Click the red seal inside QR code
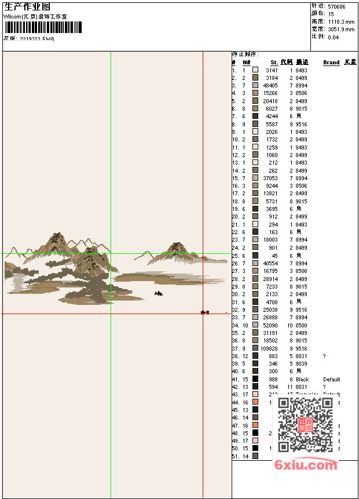359x499 pixels. [306, 425]
